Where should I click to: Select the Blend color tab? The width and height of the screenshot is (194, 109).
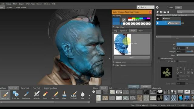pyautogui.click(x=140, y=31)
